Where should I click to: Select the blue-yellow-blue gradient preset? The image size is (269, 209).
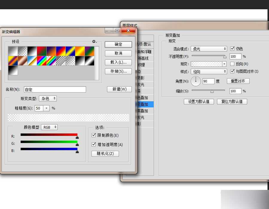(x=70, y=51)
